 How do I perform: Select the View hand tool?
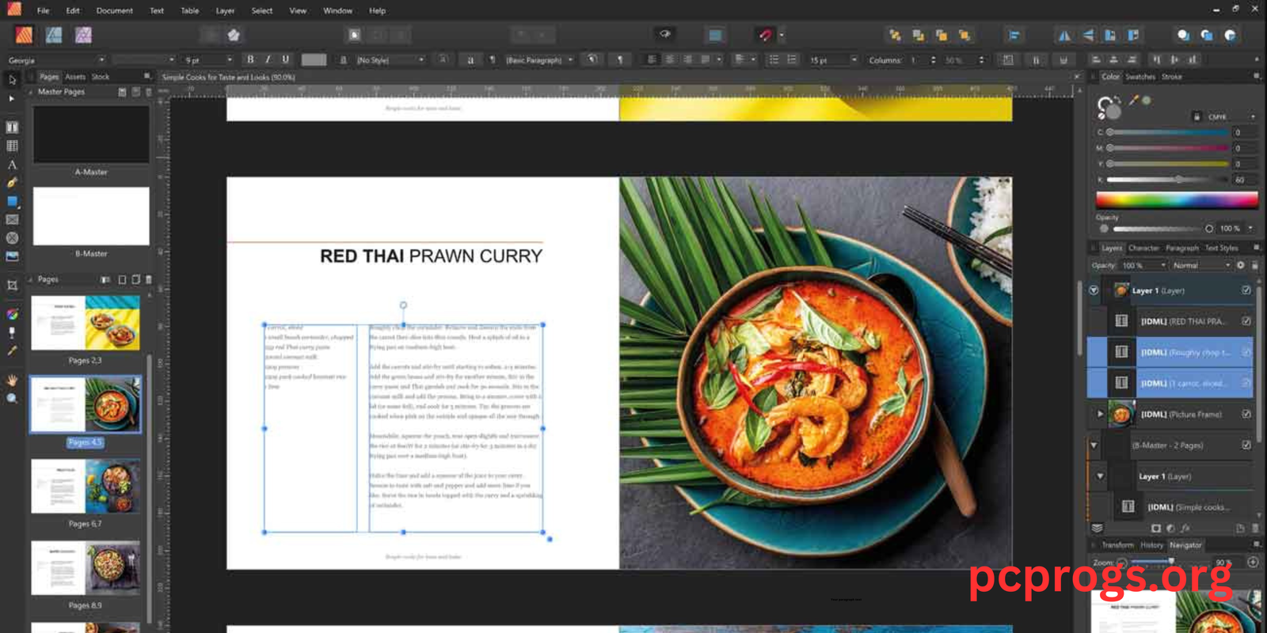[12, 381]
